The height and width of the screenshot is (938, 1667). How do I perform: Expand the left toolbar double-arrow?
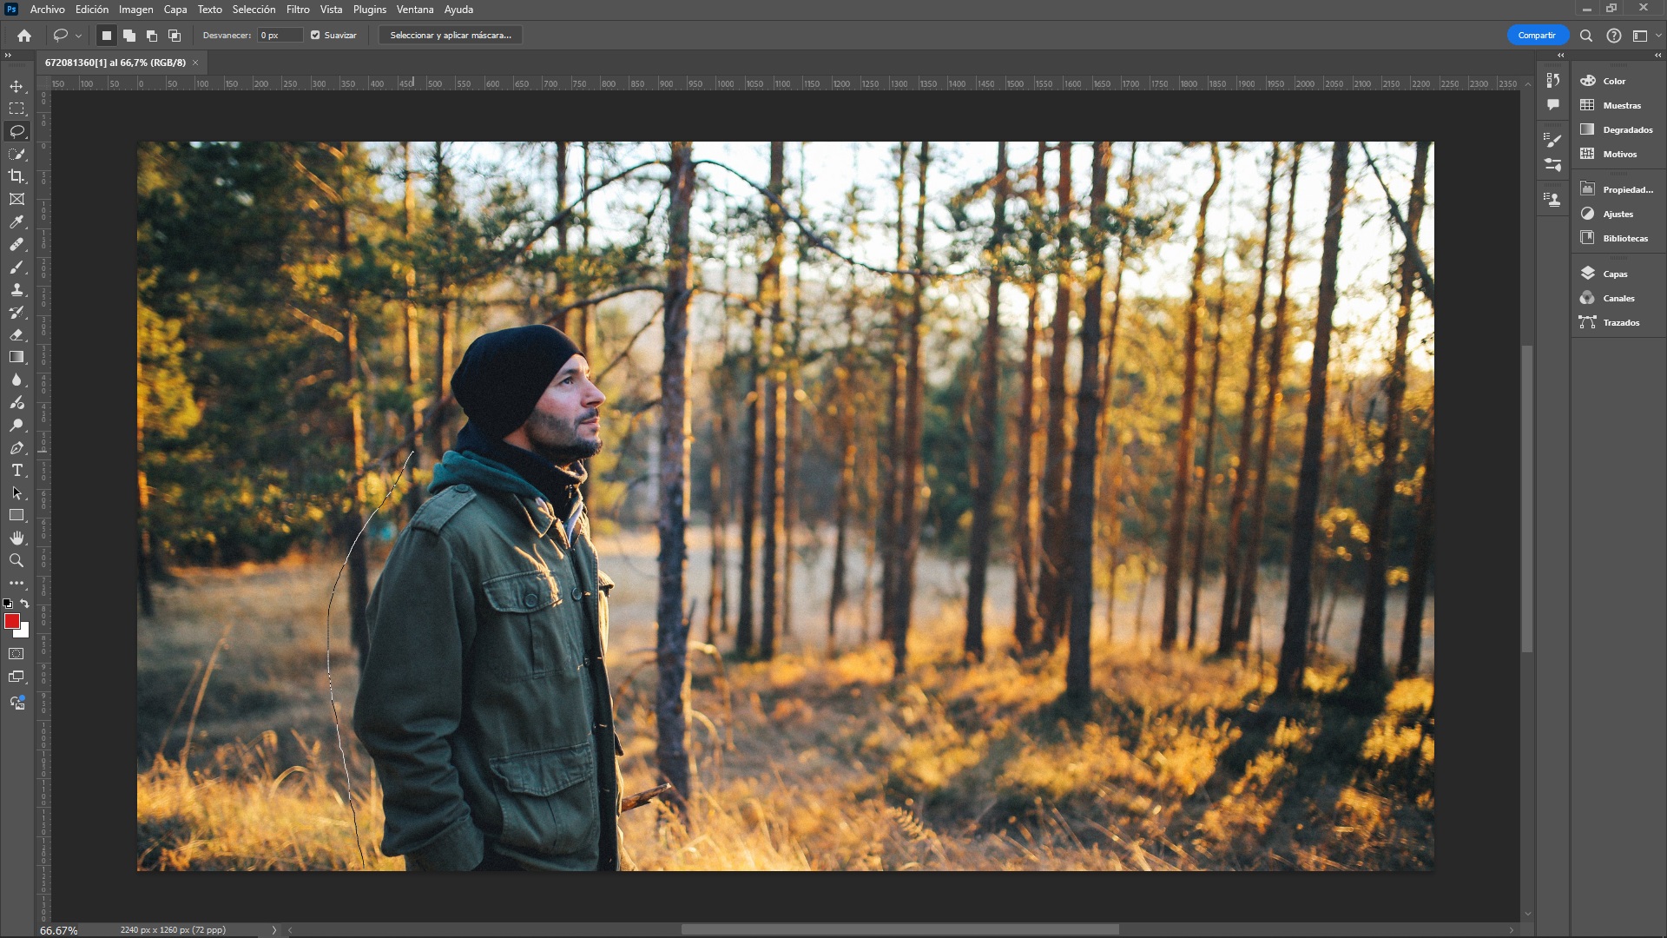tap(8, 55)
